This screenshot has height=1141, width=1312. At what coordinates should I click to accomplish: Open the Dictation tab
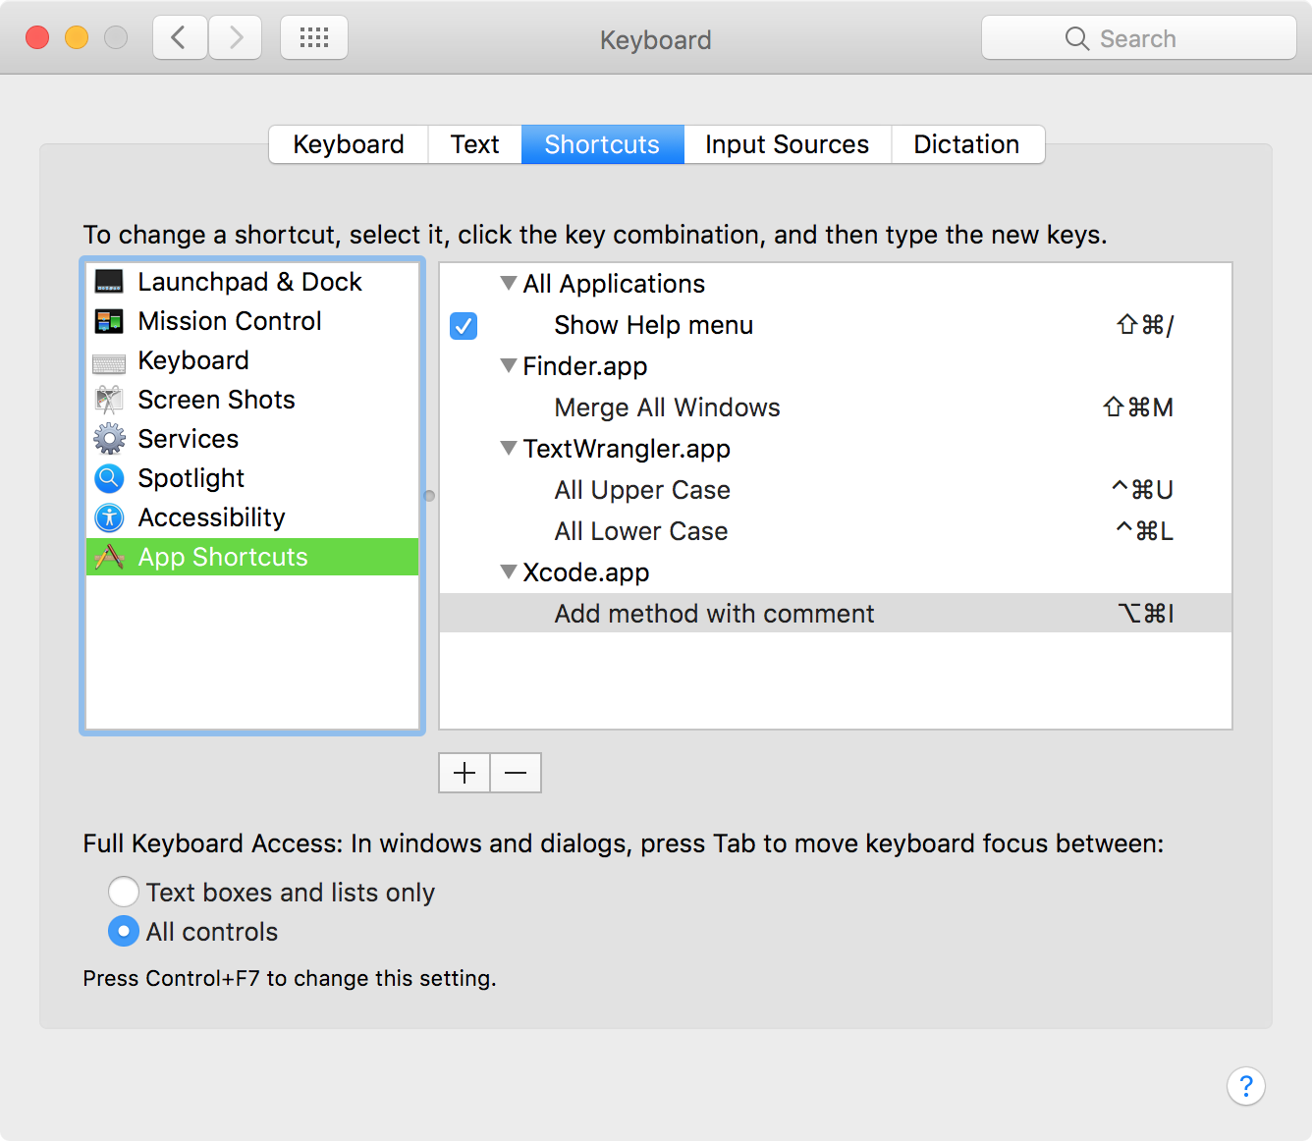966,144
